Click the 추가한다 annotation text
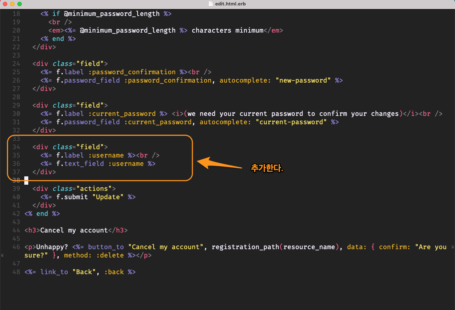Viewport: 455px width, 310px height. (x=267, y=168)
